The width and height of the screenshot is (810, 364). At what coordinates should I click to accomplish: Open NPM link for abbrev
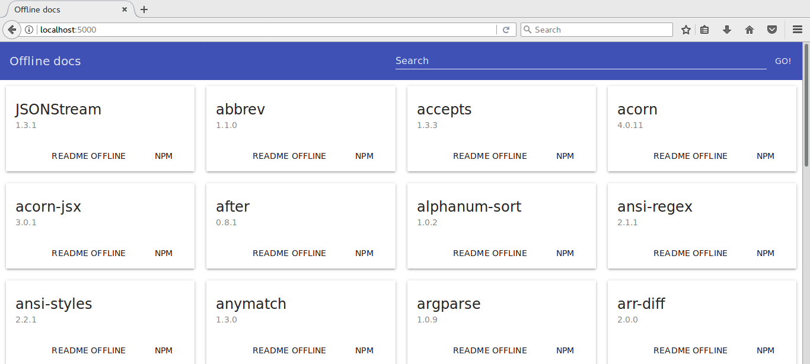[x=364, y=156]
